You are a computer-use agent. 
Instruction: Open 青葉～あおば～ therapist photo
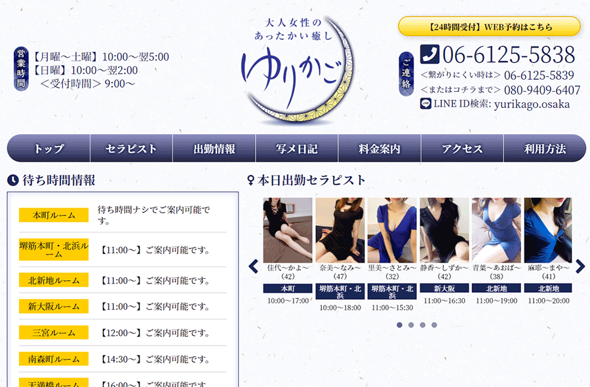click(x=496, y=230)
